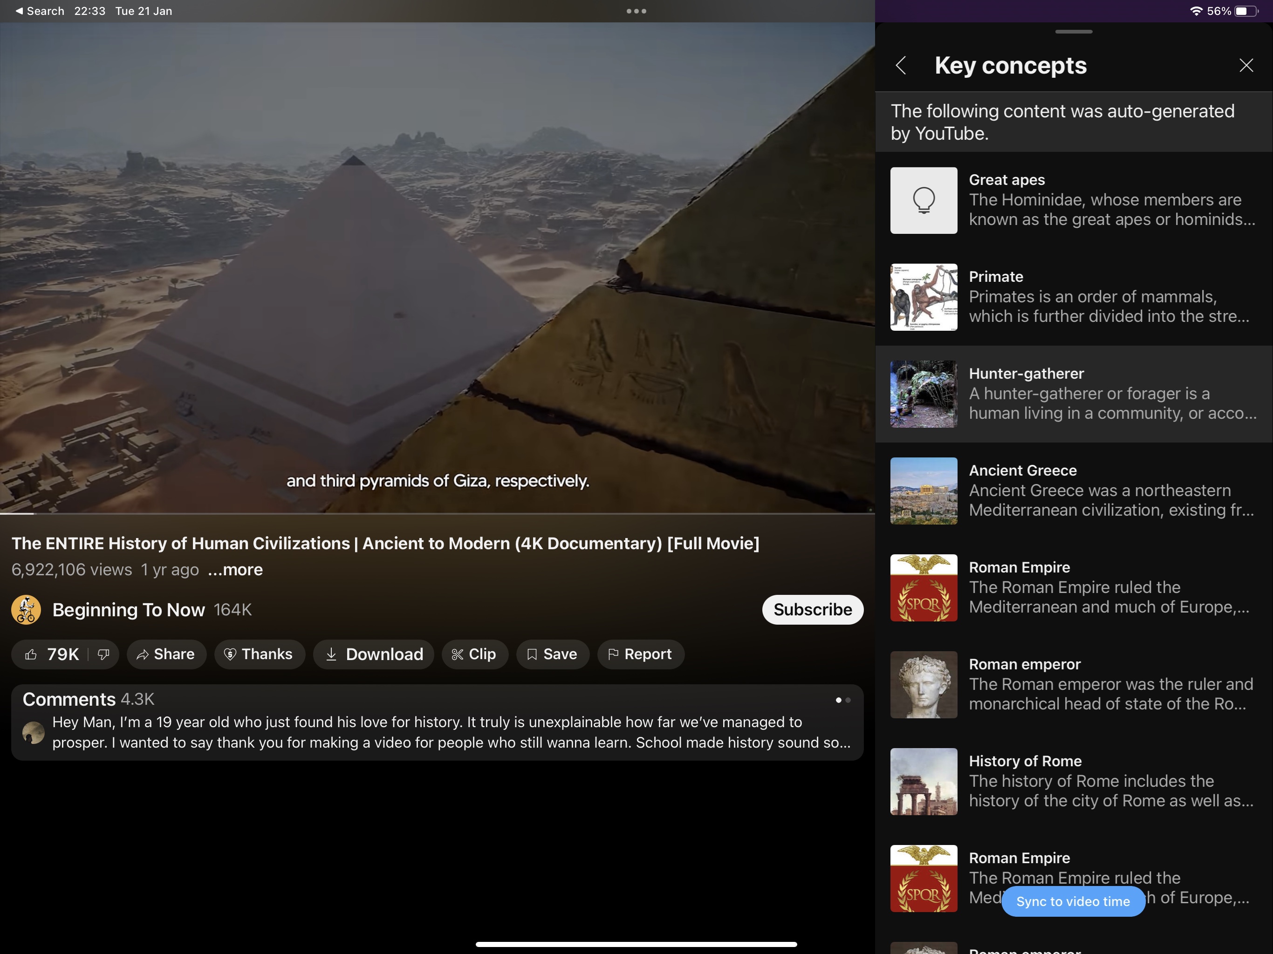Expand description via ...more
The image size is (1273, 954).
coord(235,570)
